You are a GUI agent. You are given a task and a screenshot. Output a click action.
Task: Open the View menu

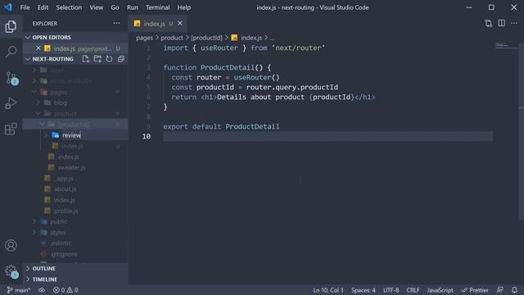pyautogui.click(x=97, y=7)
